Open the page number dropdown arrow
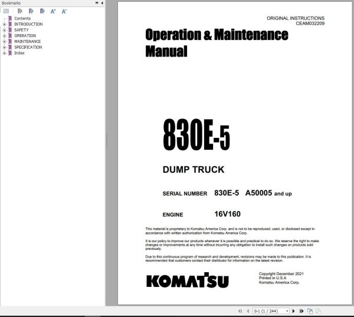The width and height of the screenshot is (354, 317). click(287, 311)
